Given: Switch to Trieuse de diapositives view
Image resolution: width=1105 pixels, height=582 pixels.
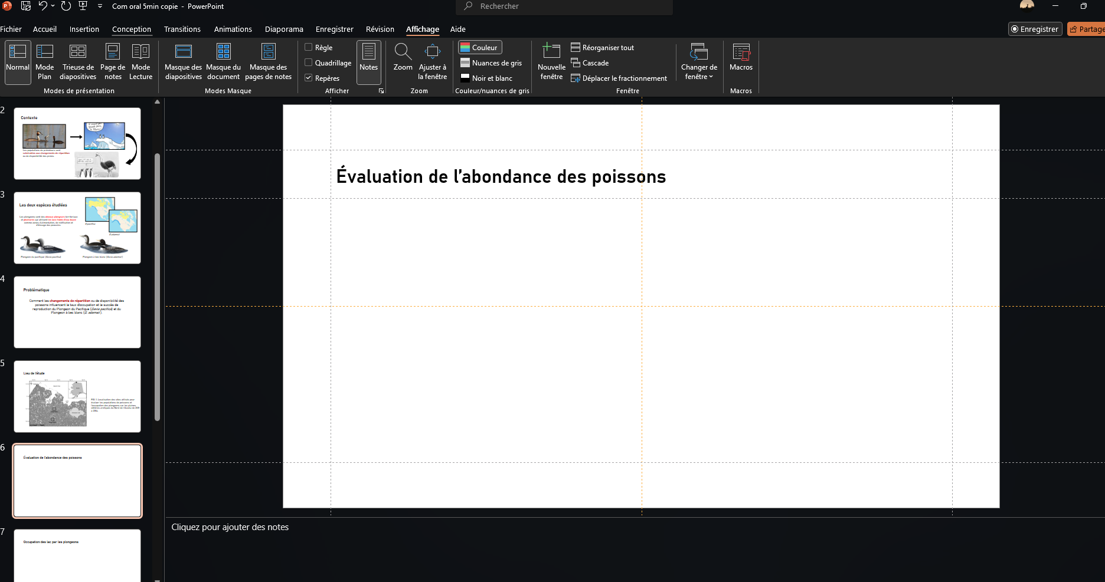Looking at the screenshot, I should (x=78, y=62).
